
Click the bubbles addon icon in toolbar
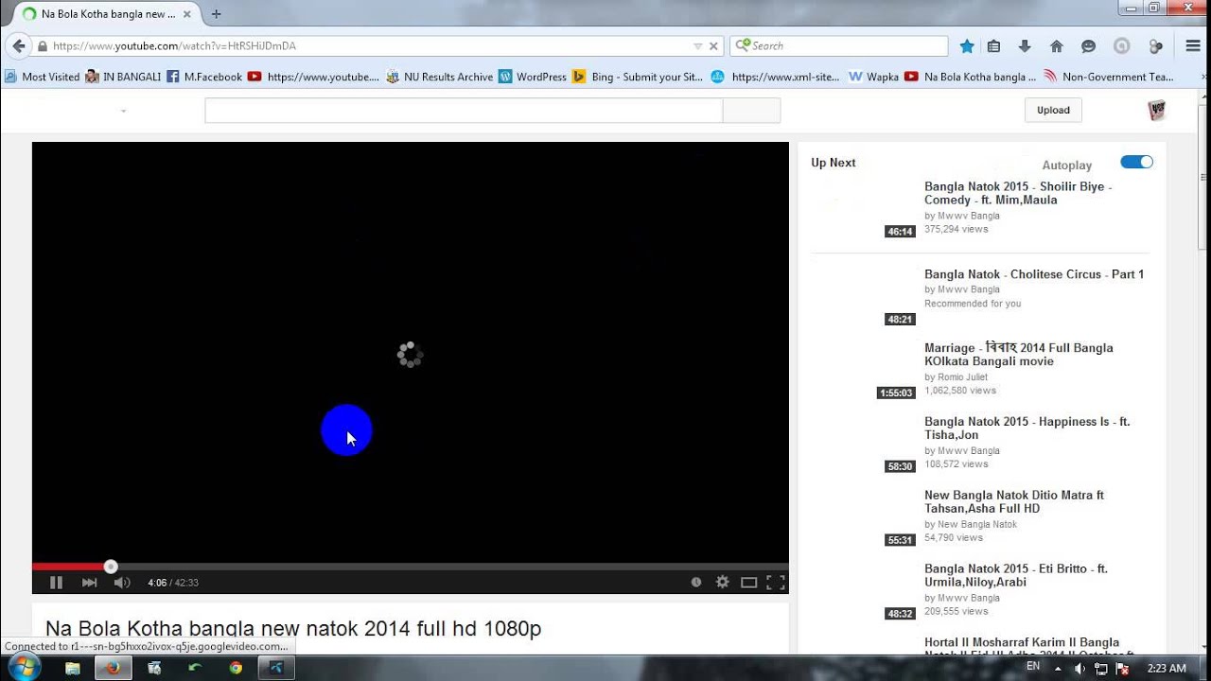click(x=1155, y=45)
